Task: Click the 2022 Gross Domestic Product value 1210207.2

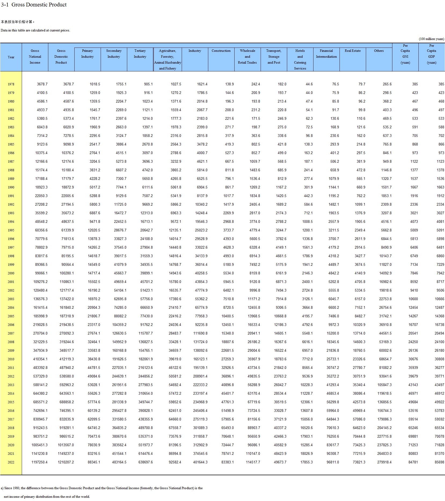Action: [66, 462]
